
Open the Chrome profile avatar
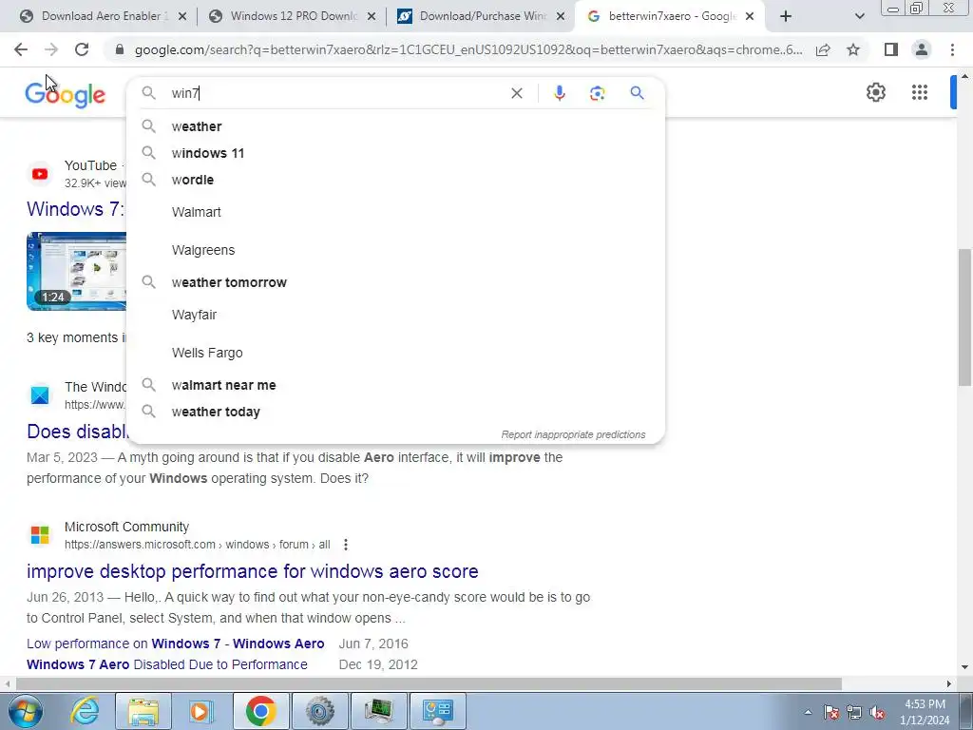[922, 49]
